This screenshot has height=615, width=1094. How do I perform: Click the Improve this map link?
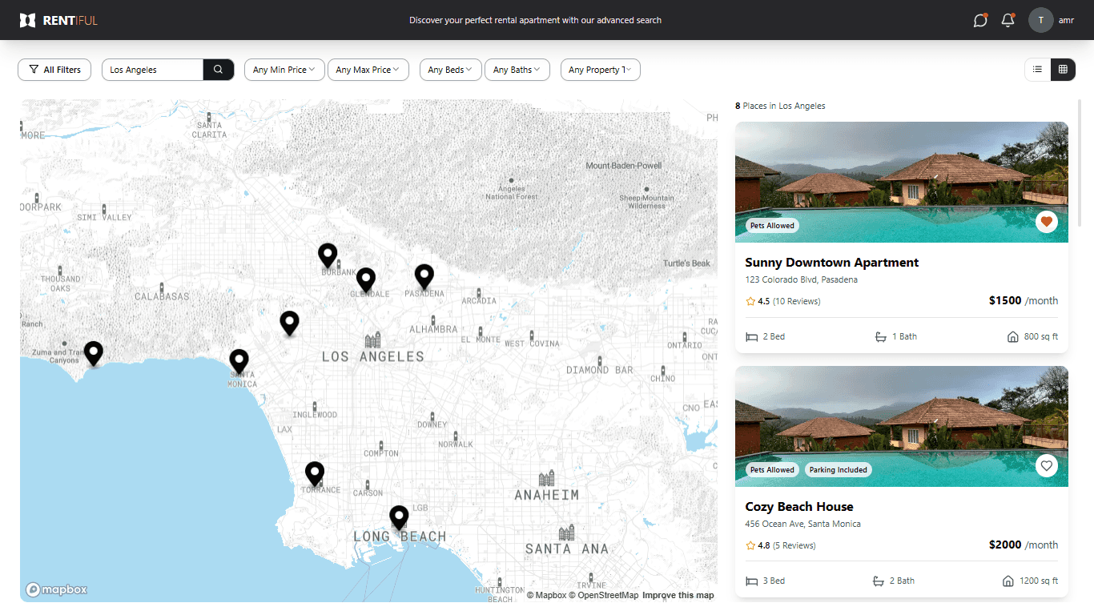pyautogui.click(x=678, y=595)
